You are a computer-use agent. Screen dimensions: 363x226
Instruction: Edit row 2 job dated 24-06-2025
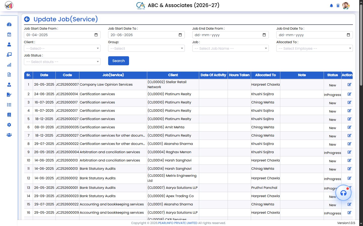click(349, 94)
